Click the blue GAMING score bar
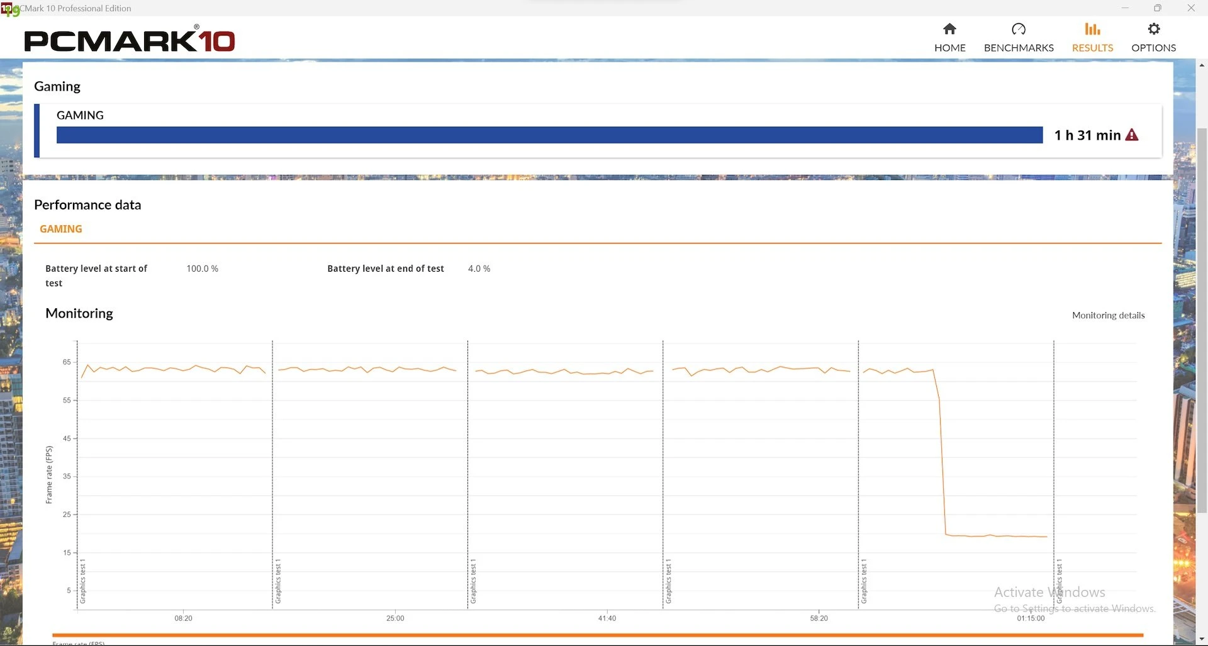1208x646 pixels. click(549, 135)
